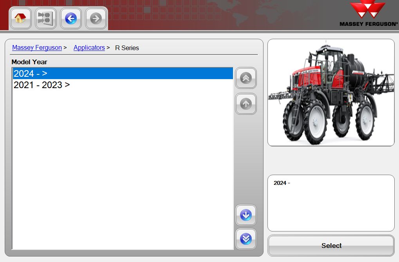This screenshot has width=399, height=262.
Task: Navigate back using the blue left arrow
Action: [70, 18]
